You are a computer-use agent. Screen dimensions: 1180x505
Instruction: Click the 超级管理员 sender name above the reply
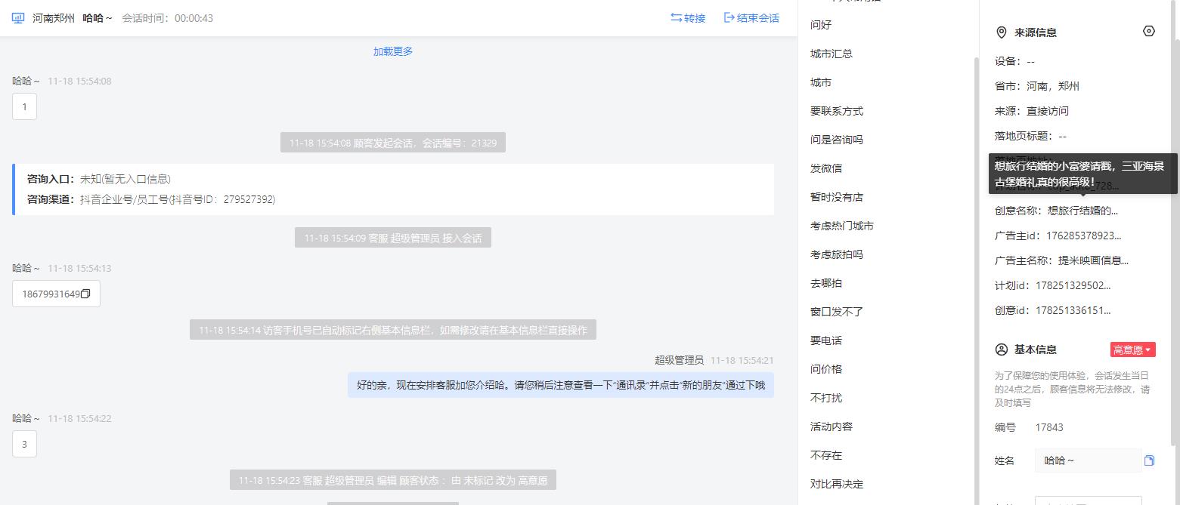point(679,360)
